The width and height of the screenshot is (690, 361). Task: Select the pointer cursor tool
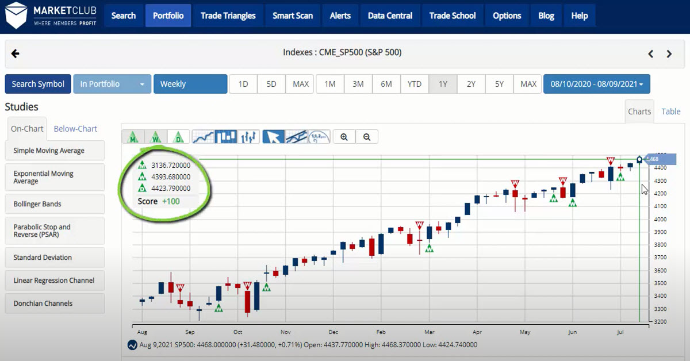pos(273,136)
